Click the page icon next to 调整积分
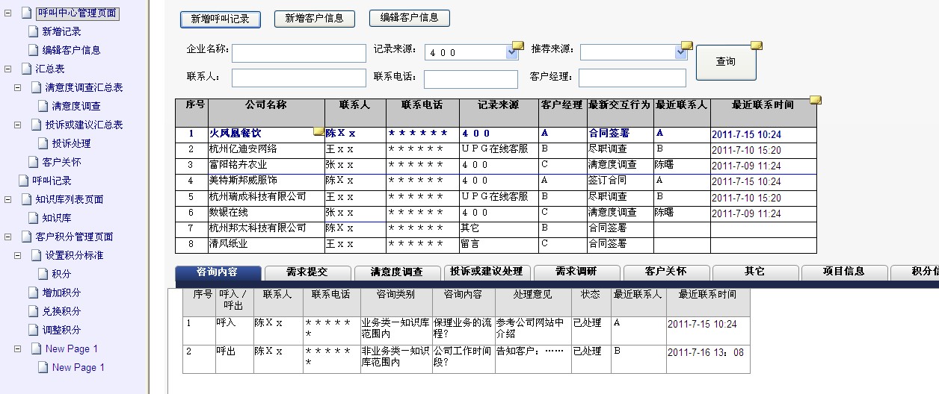Image resolution: width=939 pixels, height=394 pixels. point(33,330)
